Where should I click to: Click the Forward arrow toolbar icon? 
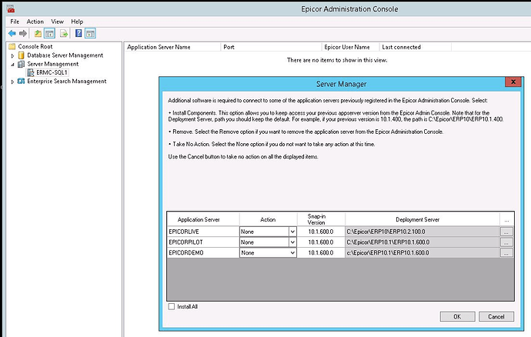tap(22, 33)
